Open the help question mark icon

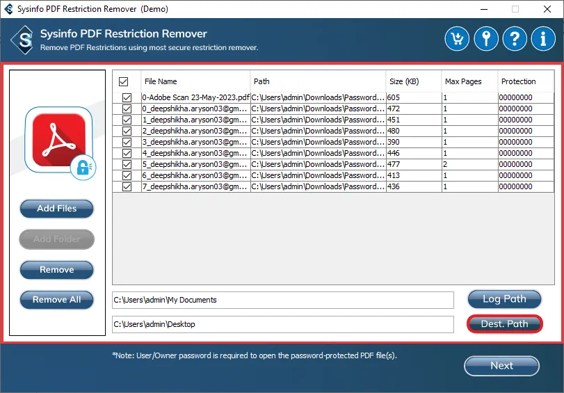pyautogui.click(x=515, y=39)
